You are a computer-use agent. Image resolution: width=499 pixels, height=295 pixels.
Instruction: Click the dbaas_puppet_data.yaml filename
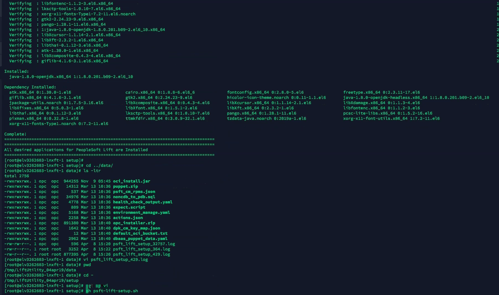(140, 238)
